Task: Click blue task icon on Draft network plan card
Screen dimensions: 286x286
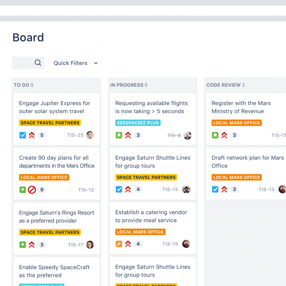Action: click(x=215, y=189)
